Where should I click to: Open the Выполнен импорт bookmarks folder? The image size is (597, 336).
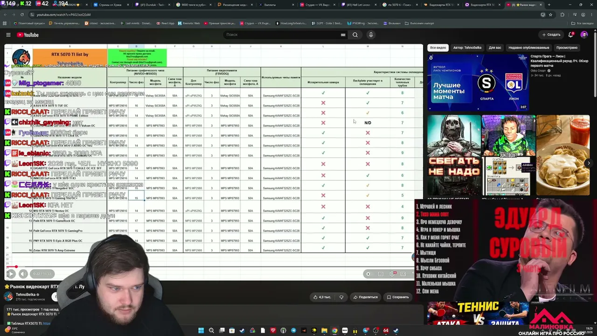click(419, 23)
